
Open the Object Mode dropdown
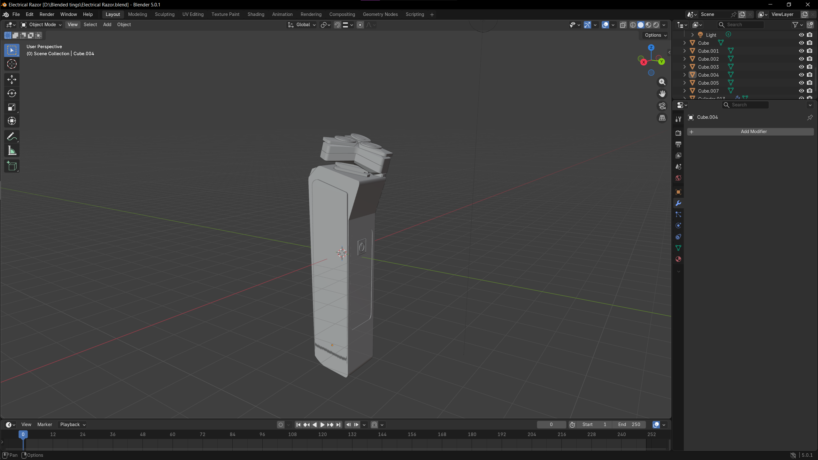coord(42,25)
